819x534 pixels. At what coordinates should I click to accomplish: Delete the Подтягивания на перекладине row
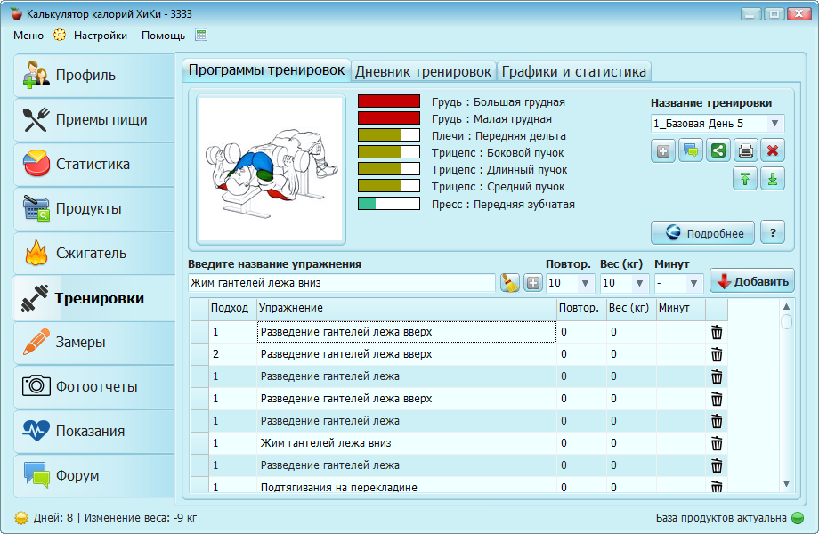pyautogui.click(x=717, y=487)
